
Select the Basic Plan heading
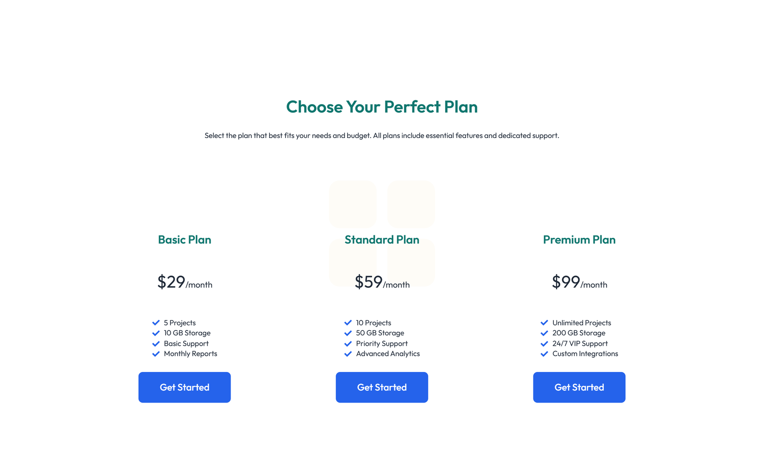click(x=184, y=240)
